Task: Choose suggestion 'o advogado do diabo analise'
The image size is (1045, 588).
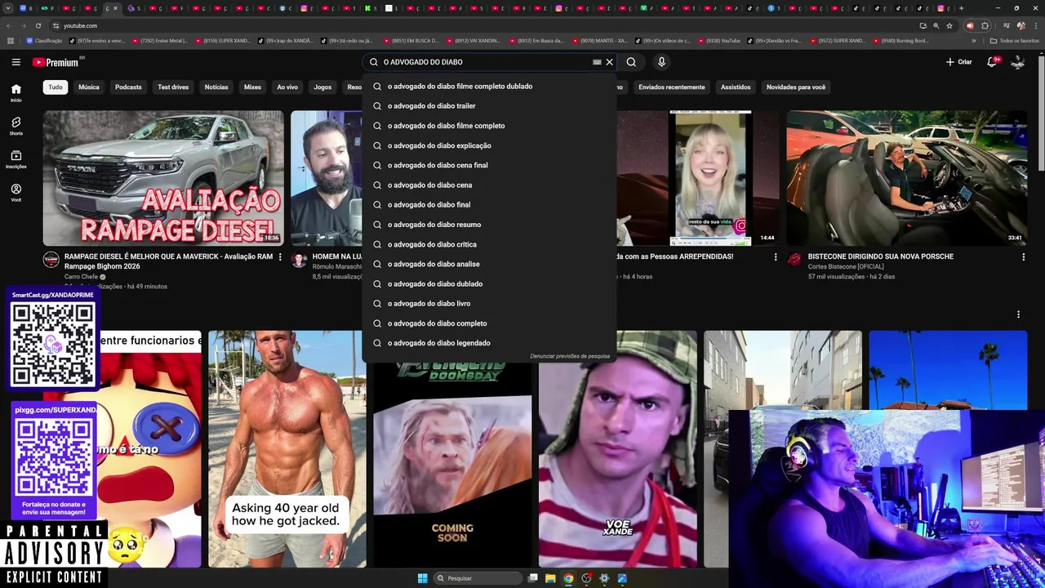Action: 490,264
